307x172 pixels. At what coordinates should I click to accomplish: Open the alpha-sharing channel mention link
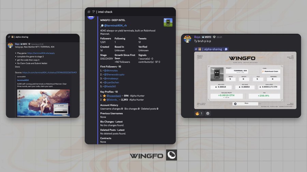point(211,49)
